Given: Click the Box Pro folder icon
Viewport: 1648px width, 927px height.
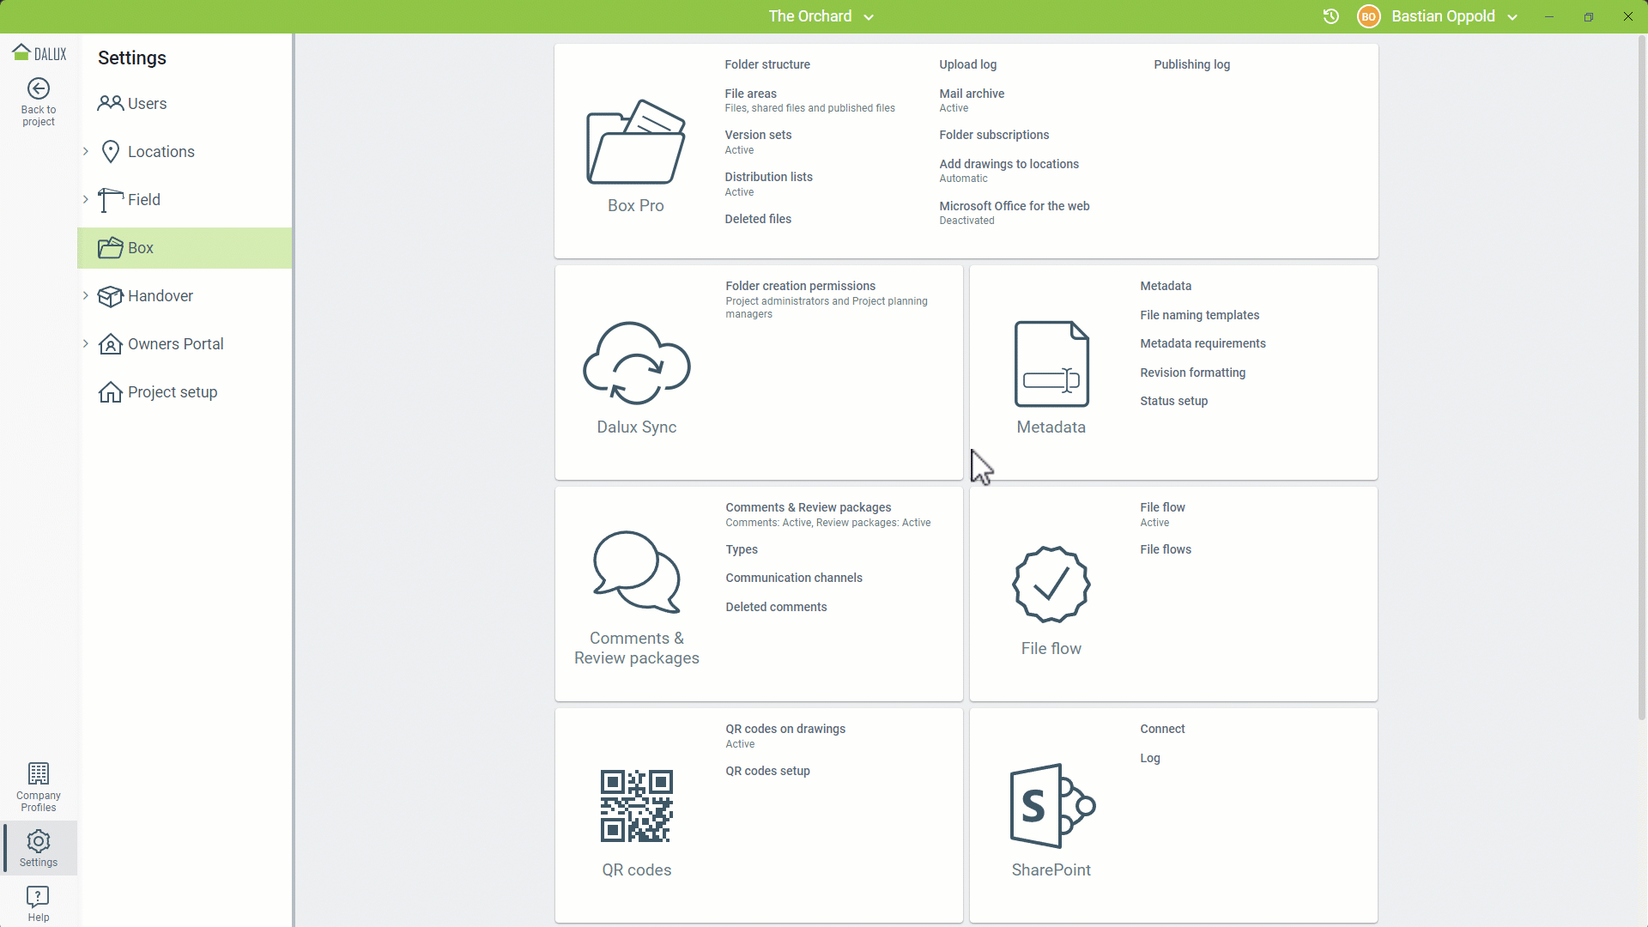Looking at the screenshot, I should [x=635, y=142].
